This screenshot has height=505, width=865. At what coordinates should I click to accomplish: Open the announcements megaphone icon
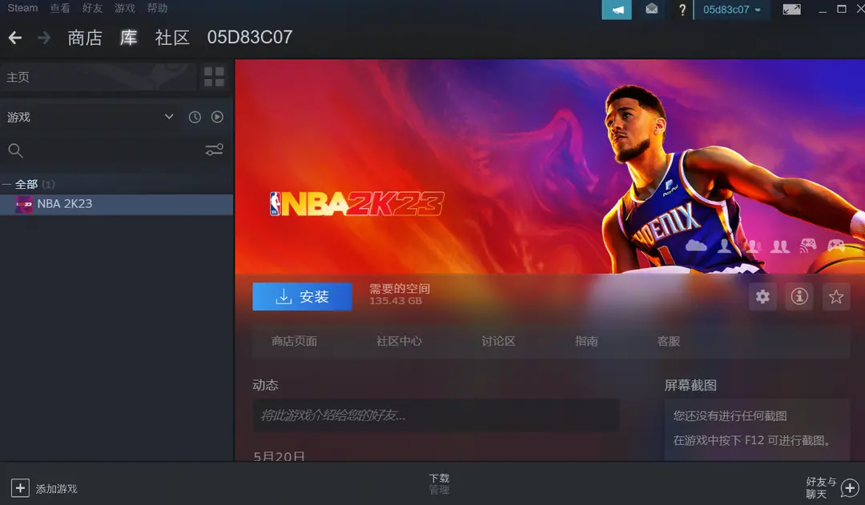tap(617, 10)
